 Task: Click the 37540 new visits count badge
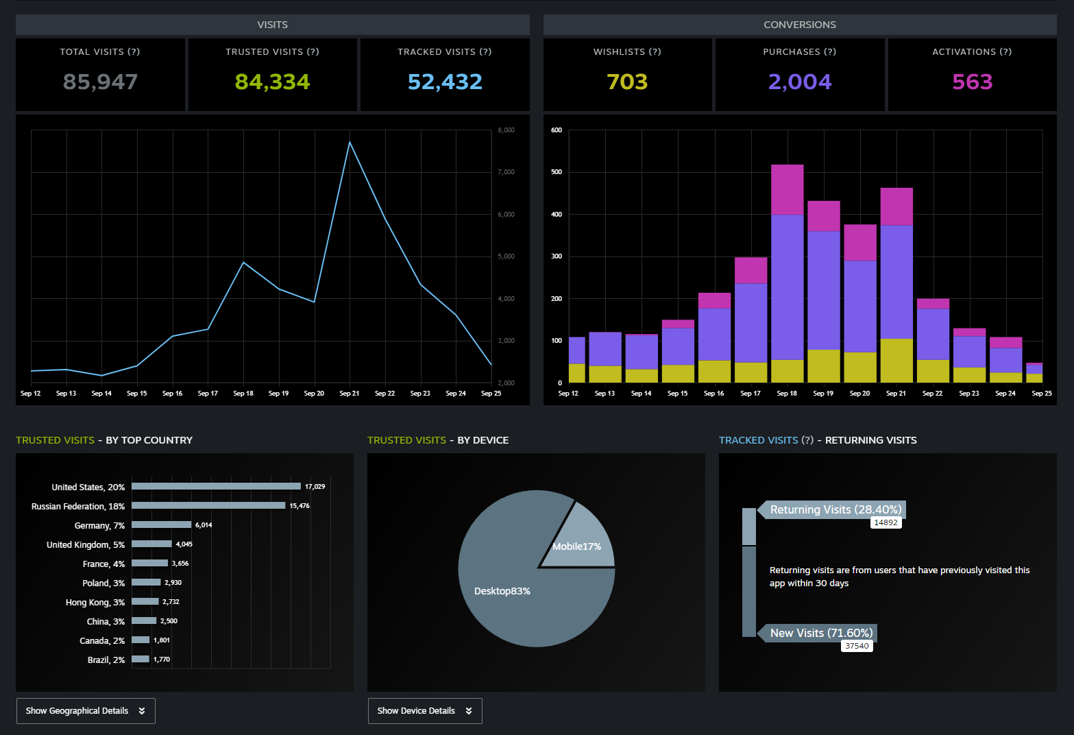pos(857,646)
